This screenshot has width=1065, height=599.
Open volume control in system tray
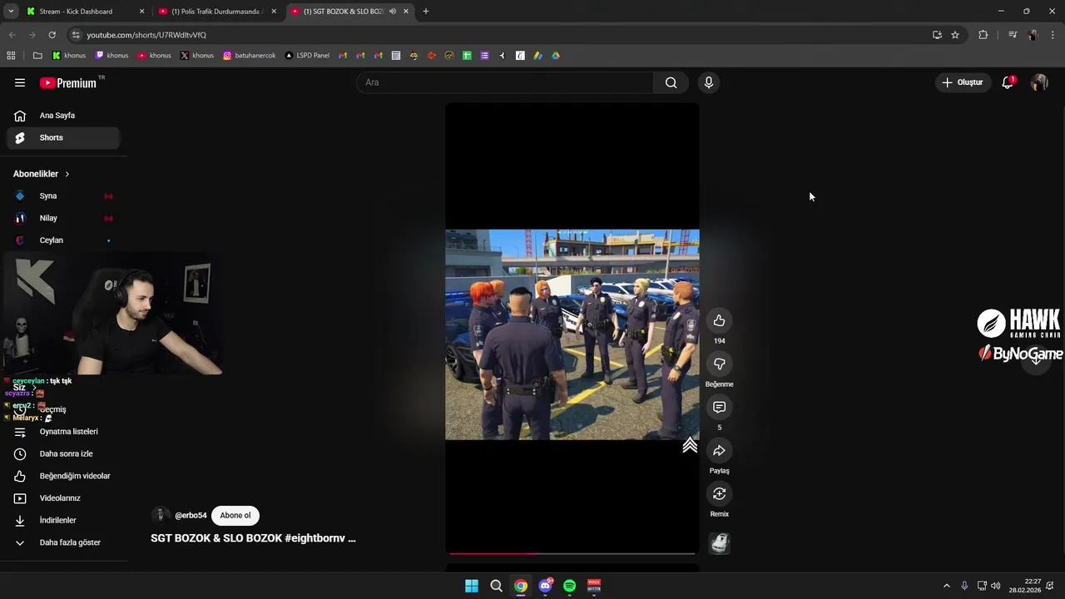click(x=996, y=586)
